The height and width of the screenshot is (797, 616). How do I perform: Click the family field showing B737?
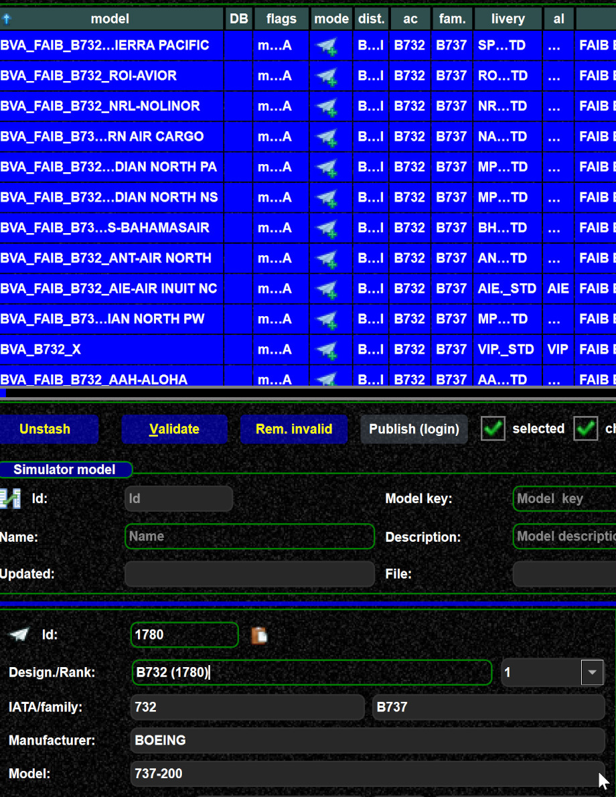coord(489,707)
